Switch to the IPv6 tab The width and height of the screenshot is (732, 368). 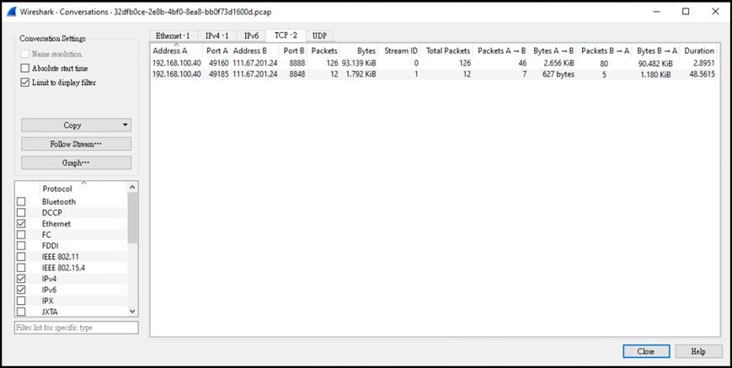pyautogui.click(x=251, y=36)
